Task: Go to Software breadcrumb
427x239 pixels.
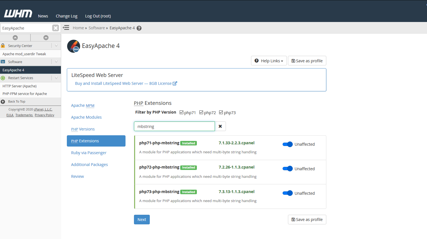Action: click(97, 28)
